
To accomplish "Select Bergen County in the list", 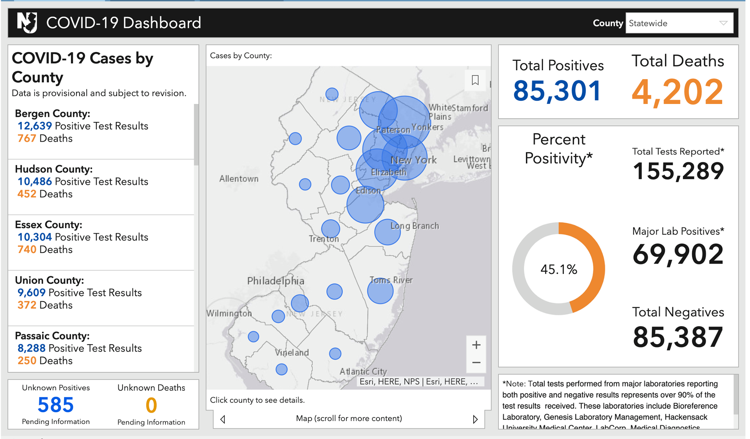I will [101, 131].
